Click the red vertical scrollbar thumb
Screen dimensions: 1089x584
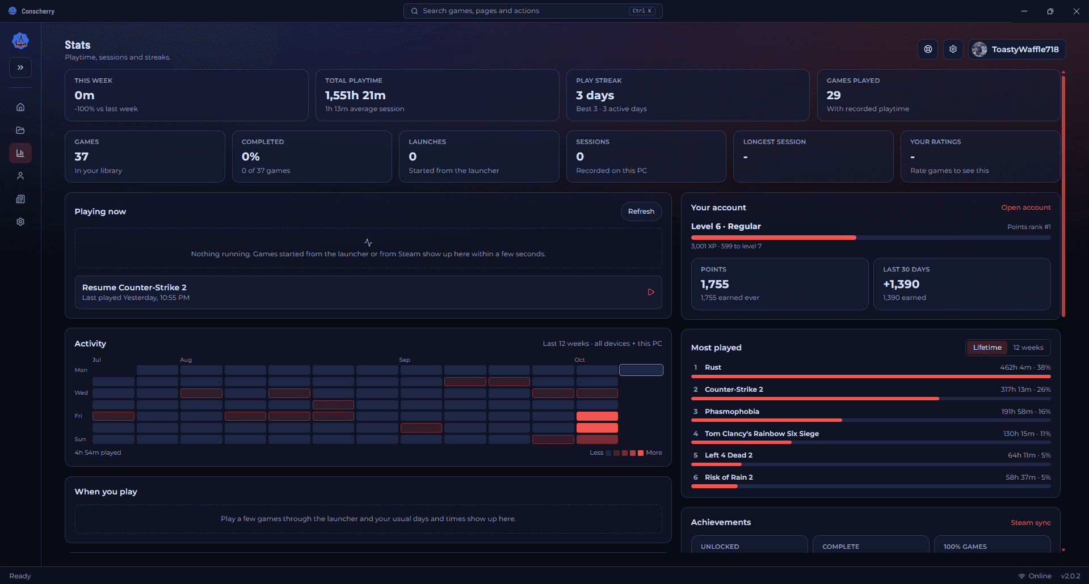[1063, 196]
